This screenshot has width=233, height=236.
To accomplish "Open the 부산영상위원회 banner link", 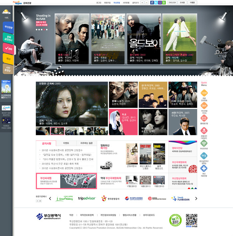I will [183, 181].
